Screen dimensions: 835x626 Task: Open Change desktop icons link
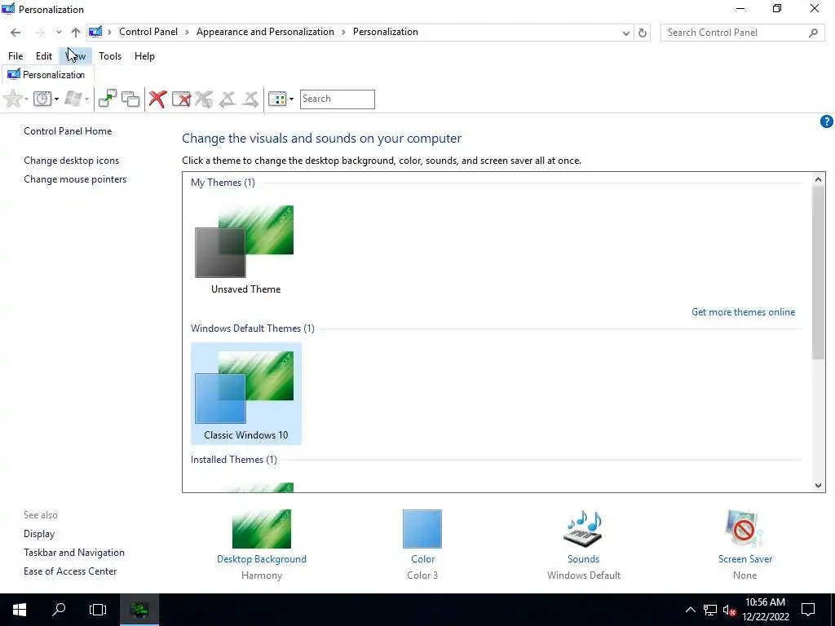pyautogui.click(x=72, y=161)
